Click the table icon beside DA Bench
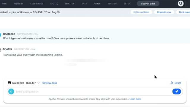Image resolution: width=190 pixels, height=107 pixels. pyautogui.click(x=9, y=83)
